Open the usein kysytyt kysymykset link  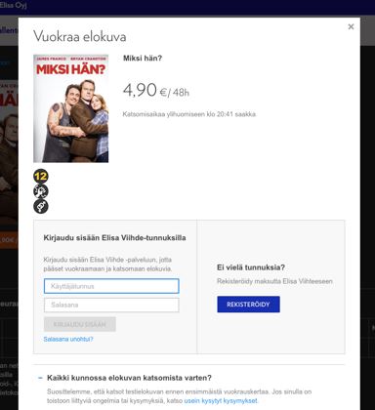(x=221, y=400)
